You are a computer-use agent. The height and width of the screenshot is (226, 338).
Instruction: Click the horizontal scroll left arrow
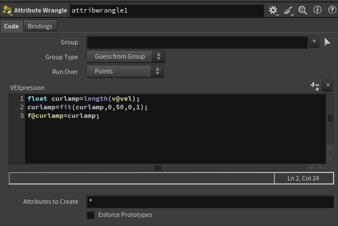(311, 168)
